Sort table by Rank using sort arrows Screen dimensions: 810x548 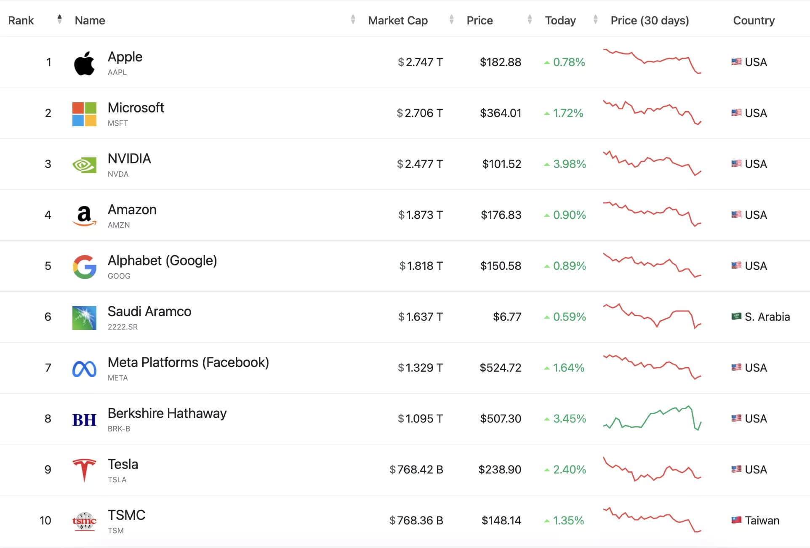(x=59, y=19)
